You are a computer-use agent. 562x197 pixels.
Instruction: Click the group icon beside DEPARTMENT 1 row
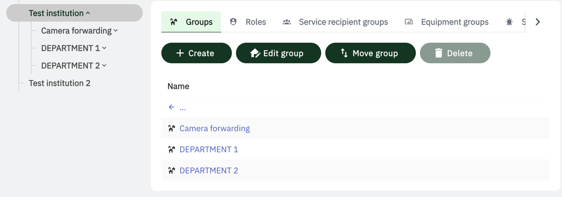pyautogui.click(x=172, y=149)
